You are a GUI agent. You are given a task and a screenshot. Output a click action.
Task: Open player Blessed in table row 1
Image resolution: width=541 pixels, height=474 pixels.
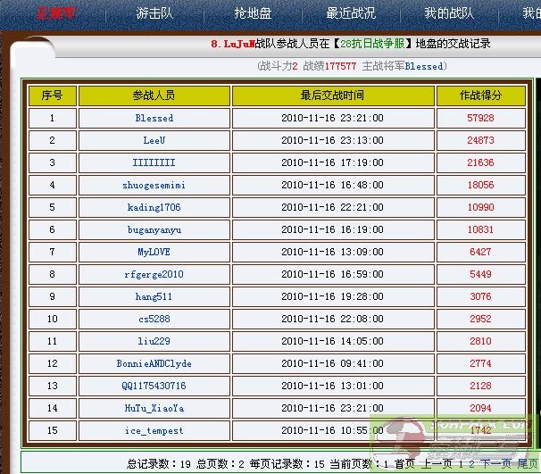pos(154,118)
